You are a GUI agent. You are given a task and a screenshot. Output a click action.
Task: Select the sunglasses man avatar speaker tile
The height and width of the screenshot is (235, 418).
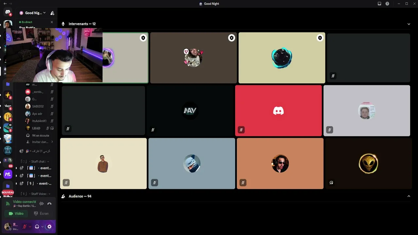pyautogui.click(x=280, y=164)
